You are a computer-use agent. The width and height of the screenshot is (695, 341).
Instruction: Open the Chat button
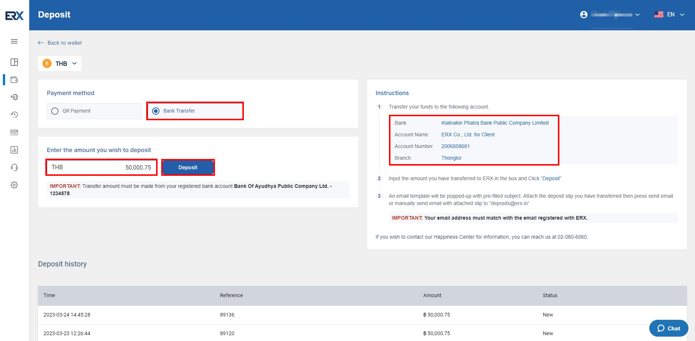669,328
